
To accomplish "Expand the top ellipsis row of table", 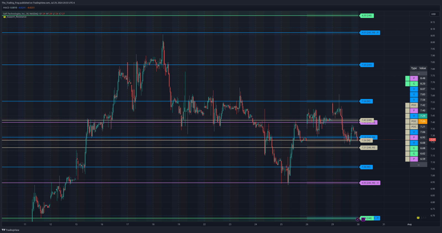I will click(419, 74).
